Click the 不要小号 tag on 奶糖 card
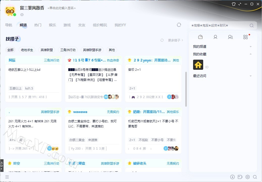 [x=157, y=140]
